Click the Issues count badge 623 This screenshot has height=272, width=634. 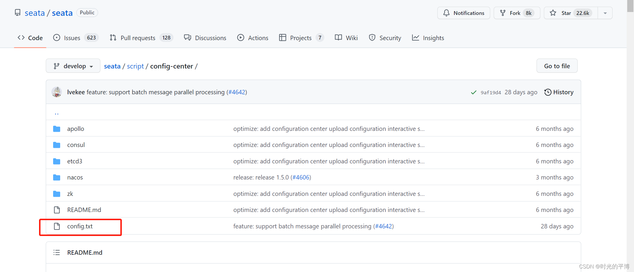click(x=91, y=38)
